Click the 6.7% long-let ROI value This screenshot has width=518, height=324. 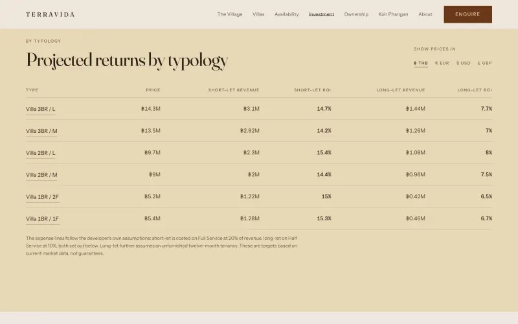(487, 218)
